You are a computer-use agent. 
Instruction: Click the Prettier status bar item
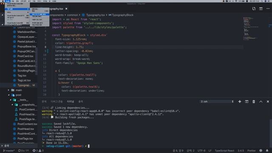tap(252, 150)
